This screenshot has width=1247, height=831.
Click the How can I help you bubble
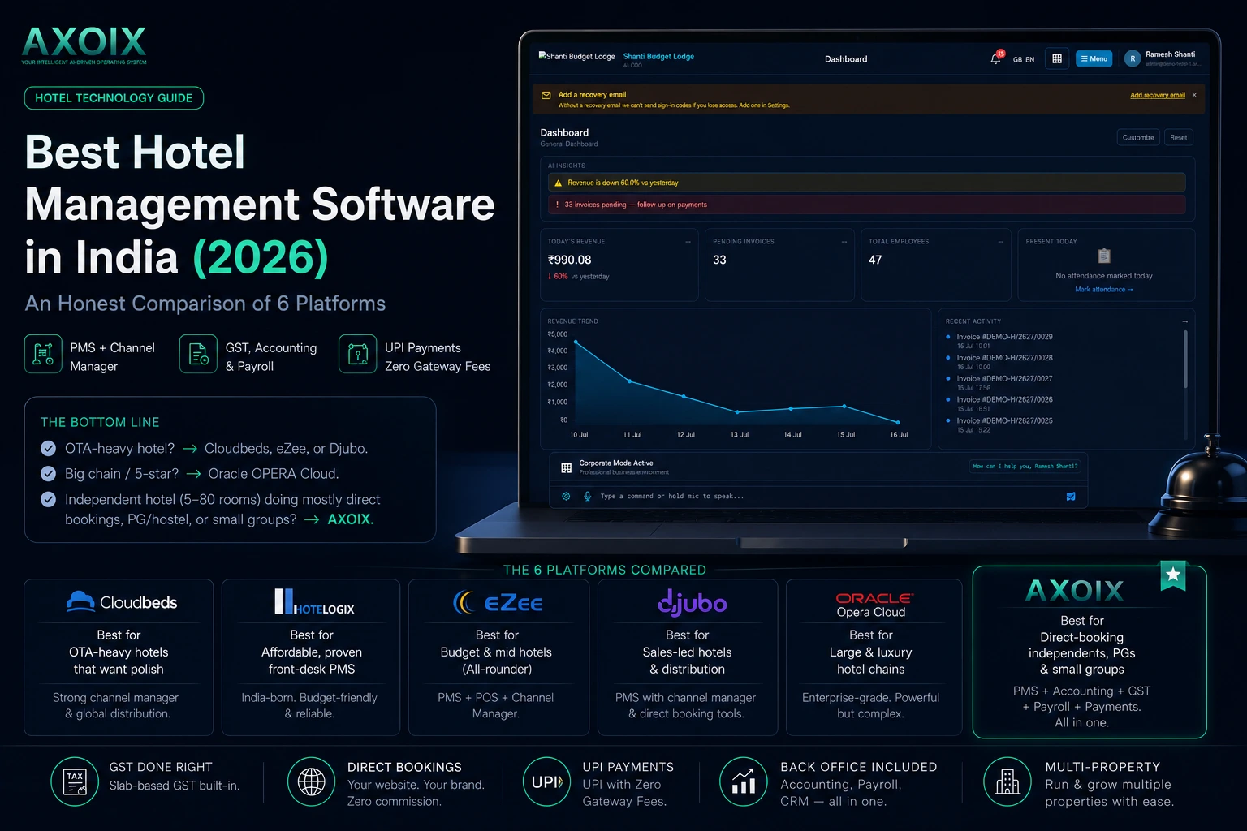1025,466
